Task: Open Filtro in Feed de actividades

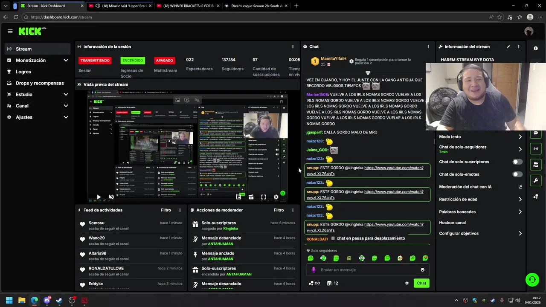Action: [166, 210]
